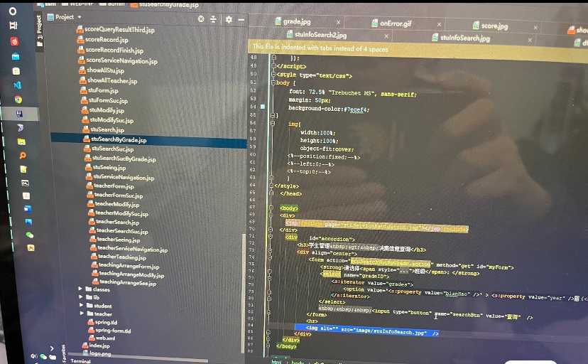Open the green WeChat taskbar icon

coord(30,235)
